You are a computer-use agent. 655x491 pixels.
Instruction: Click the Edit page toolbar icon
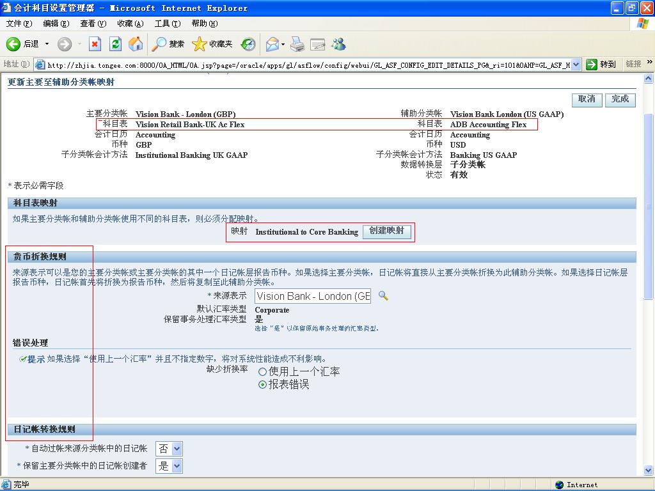(x=317, y=44)
